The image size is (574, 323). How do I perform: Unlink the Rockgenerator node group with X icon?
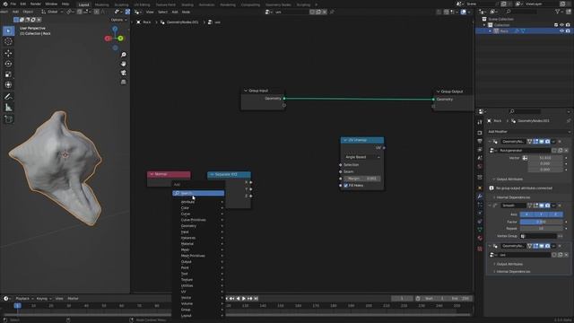tap(566, 151)
